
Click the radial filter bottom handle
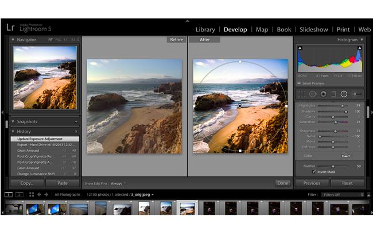[240, 151]
